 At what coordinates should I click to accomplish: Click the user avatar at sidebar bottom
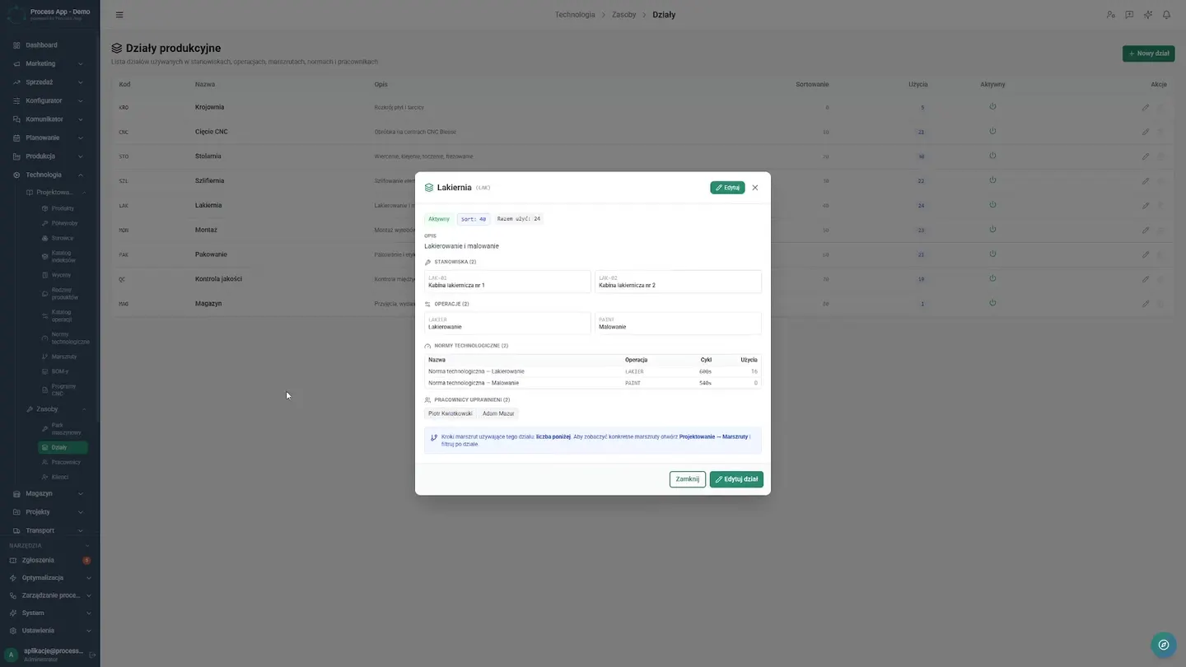click(x=11, y=655)
